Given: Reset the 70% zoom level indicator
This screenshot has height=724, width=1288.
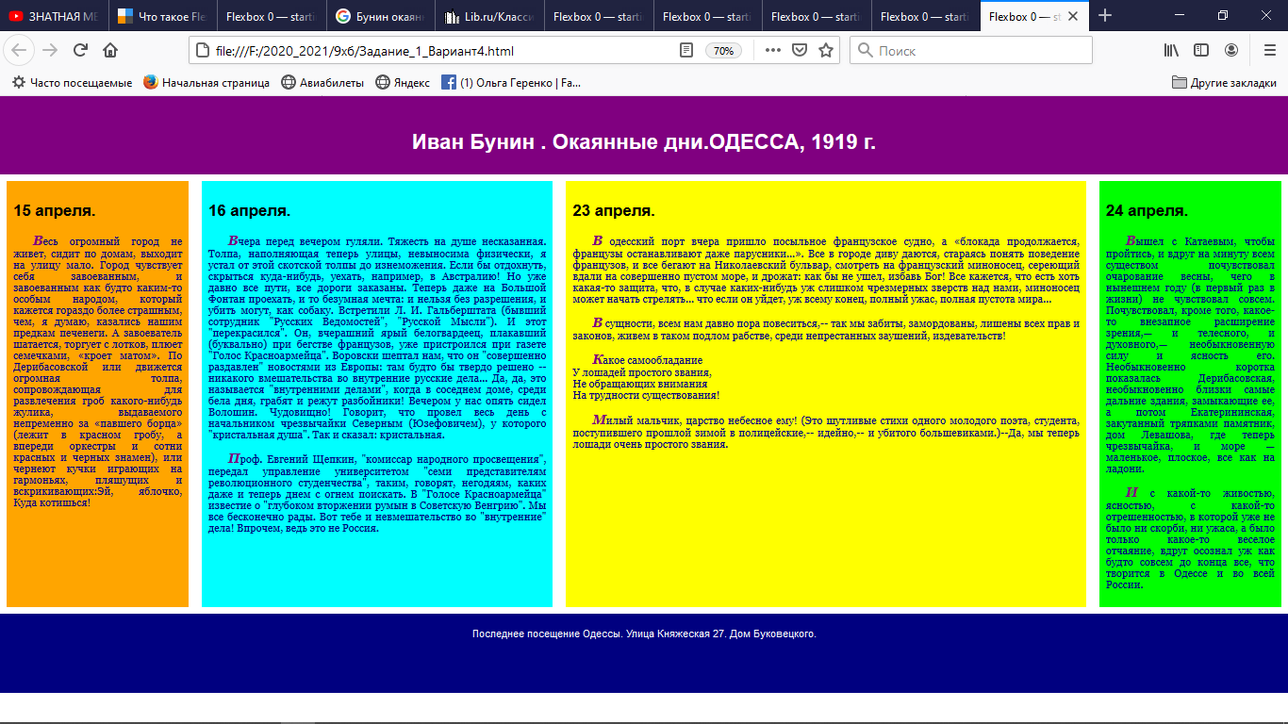Looking at the screenshot, I should click(723, 51).
